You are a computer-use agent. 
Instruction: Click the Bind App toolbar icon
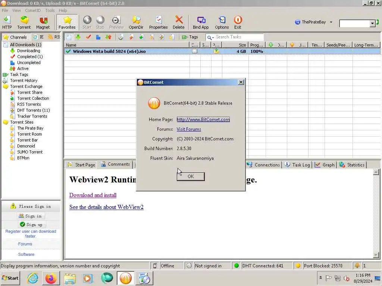click(201, 22)
